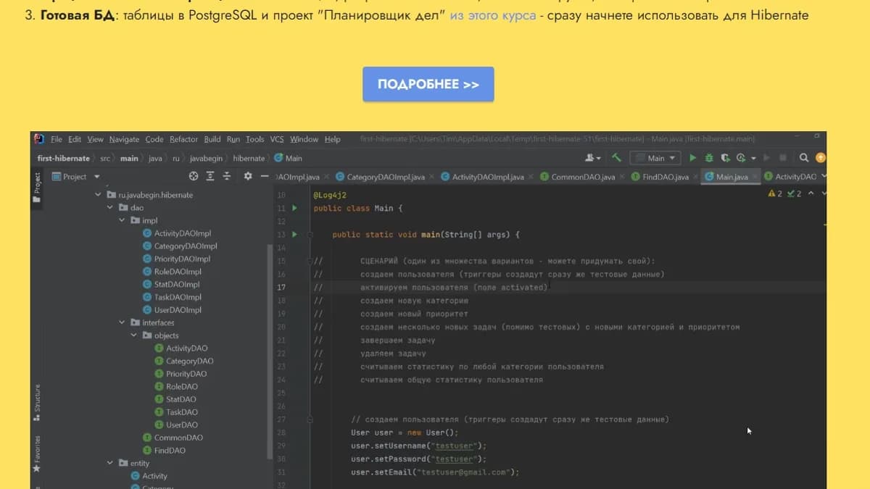Open the File menu in IDE

[x=56, y=139]
